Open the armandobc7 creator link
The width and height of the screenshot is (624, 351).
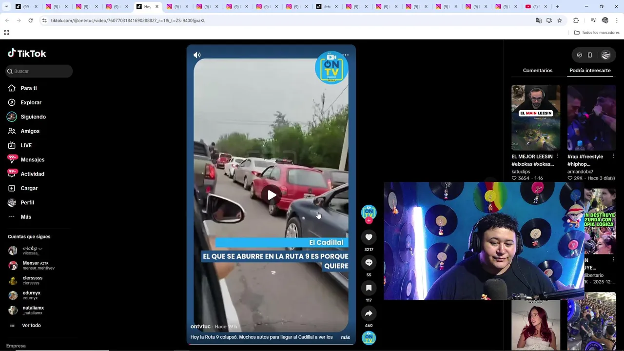[580, 172]
